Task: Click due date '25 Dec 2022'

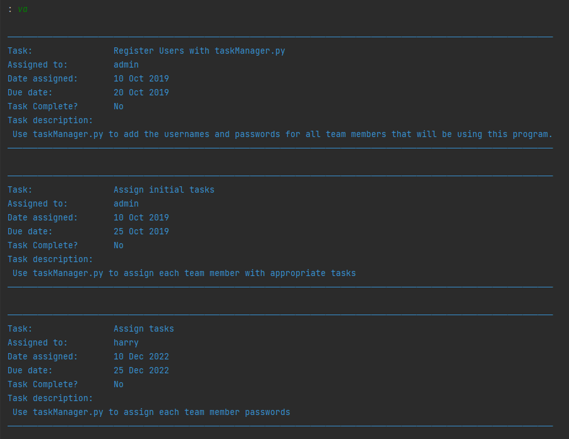Action: pos(141,370)
